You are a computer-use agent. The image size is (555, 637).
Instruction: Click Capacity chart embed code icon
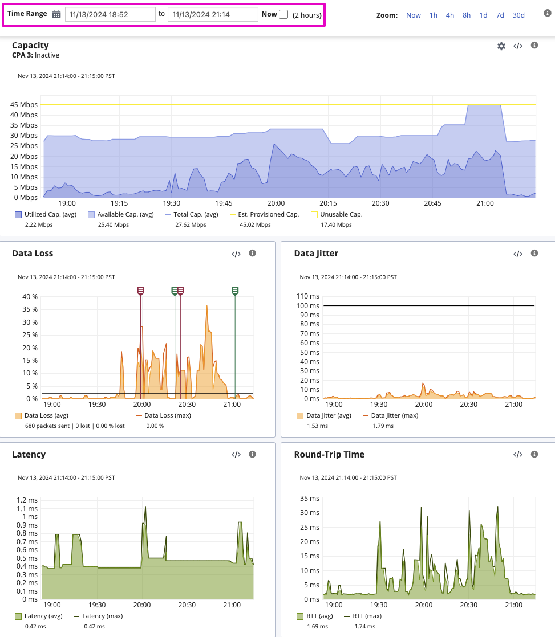pyautogui.click(x=518, y=46)
